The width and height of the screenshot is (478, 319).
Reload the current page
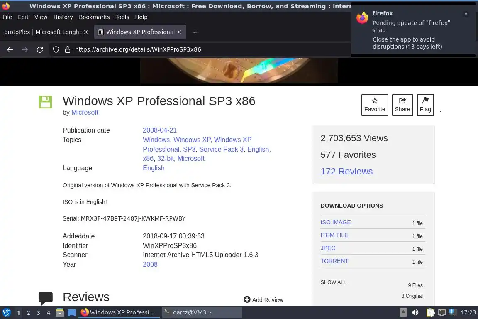coord(40,49)
